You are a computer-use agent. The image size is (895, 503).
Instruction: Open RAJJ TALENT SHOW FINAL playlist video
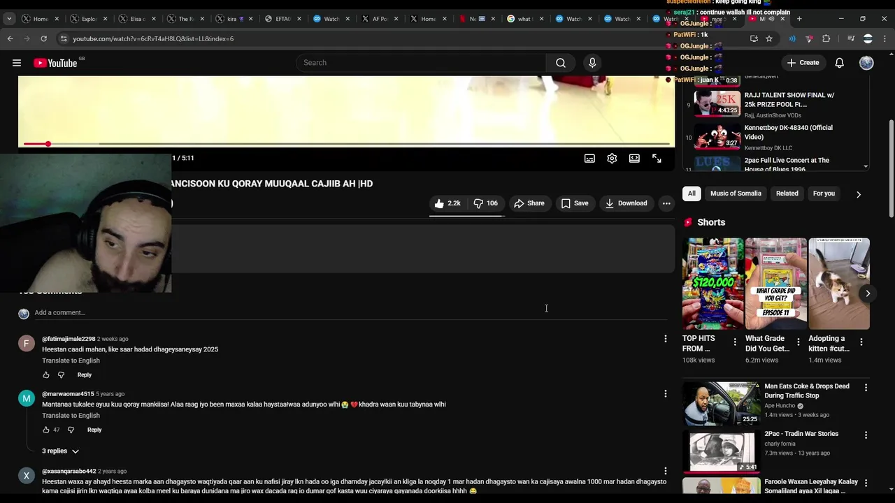click(x=775, y=105)
